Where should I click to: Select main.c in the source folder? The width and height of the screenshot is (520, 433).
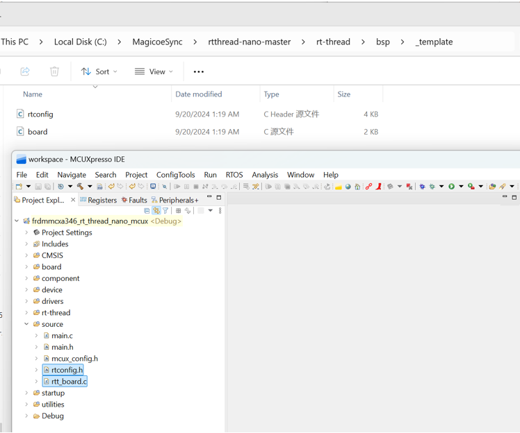tap(62, 336)
